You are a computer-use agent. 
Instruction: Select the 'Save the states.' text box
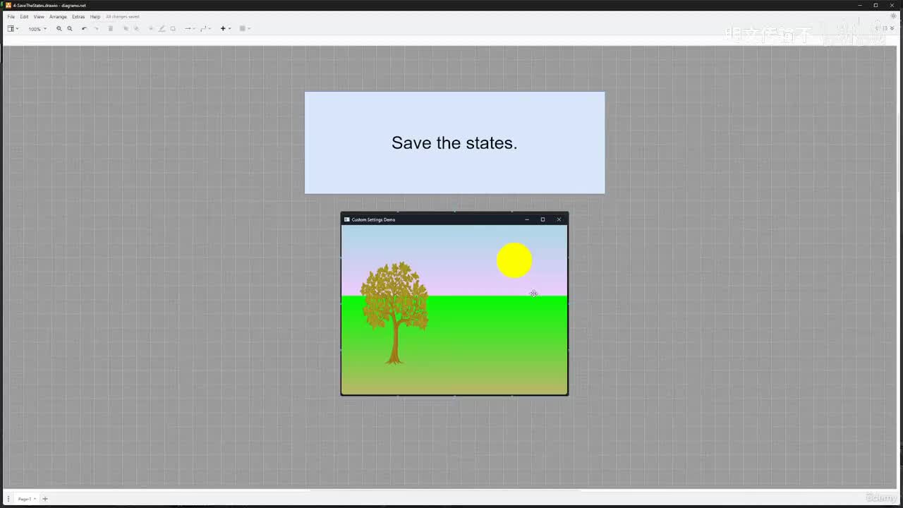[454, 143]
